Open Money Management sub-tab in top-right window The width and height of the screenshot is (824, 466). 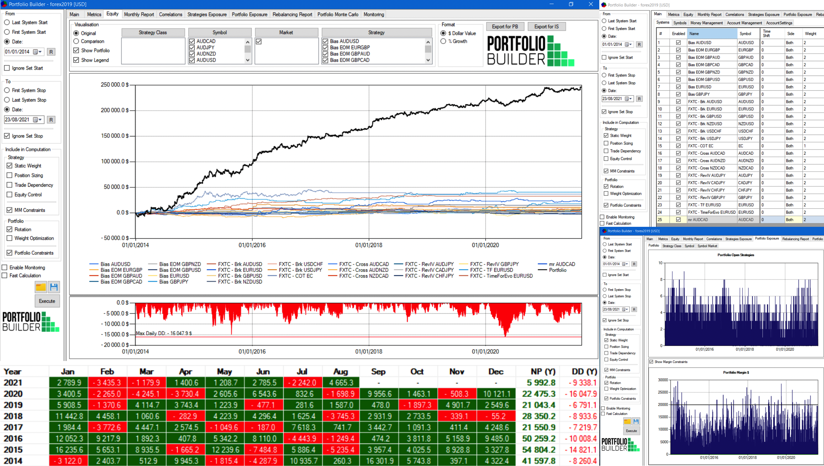click(706, 23)
